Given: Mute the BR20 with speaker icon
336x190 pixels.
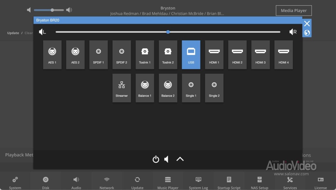Looking at the screenshot, I should click(167, 159).
